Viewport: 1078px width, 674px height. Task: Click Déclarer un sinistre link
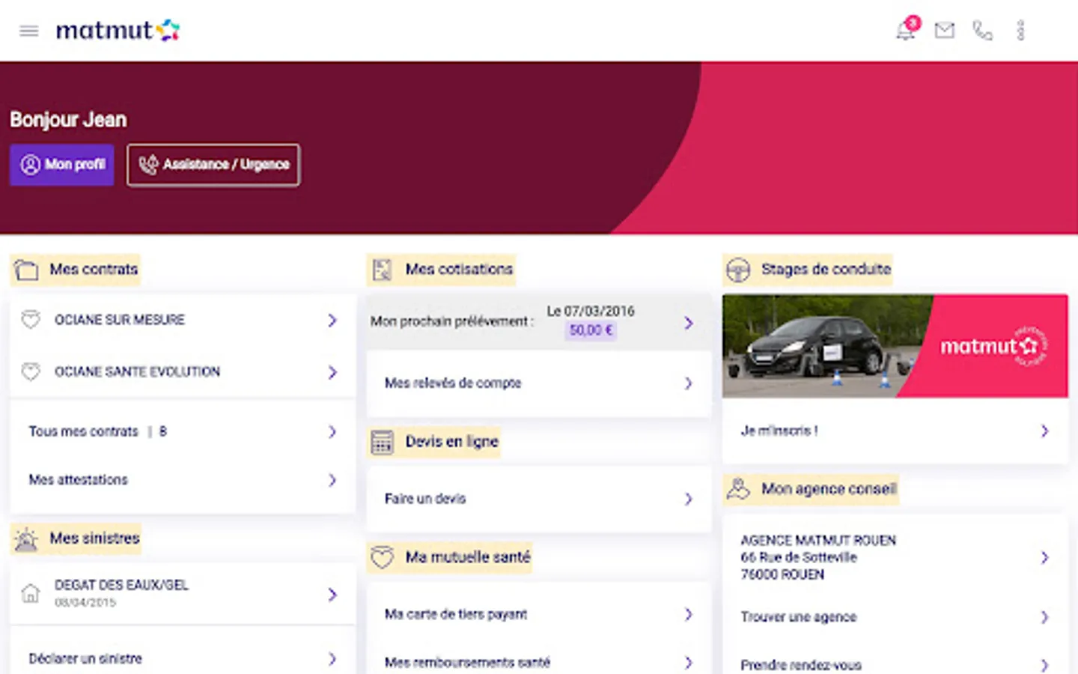182,659
